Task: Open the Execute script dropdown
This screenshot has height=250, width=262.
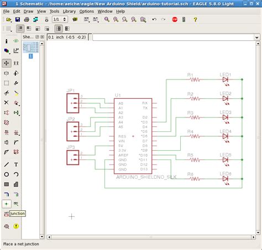Action: (x=87, y=19)
